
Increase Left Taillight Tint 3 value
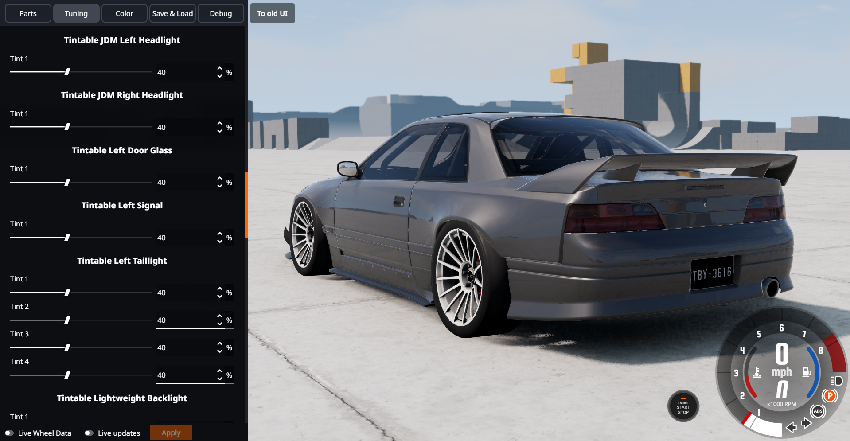220,344
